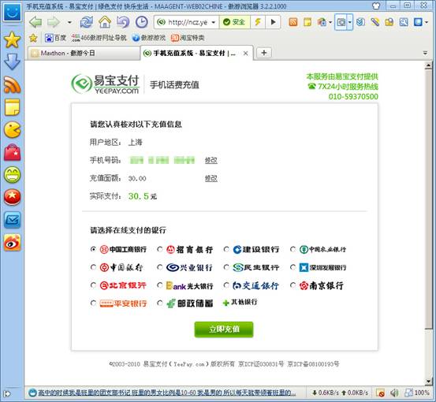Click the address bar URL field
This screenshot has width=436, height=402.
point(187,22)
